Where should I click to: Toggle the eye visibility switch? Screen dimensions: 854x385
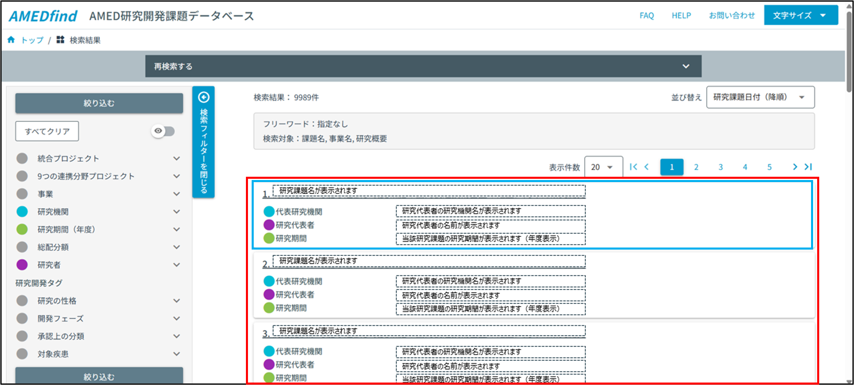pos(163,131)
